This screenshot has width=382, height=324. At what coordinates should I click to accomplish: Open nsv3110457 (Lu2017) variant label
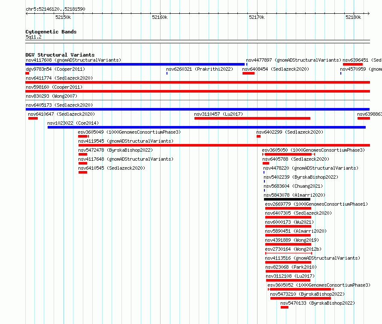pyautogui.click(x=218, y=114)
